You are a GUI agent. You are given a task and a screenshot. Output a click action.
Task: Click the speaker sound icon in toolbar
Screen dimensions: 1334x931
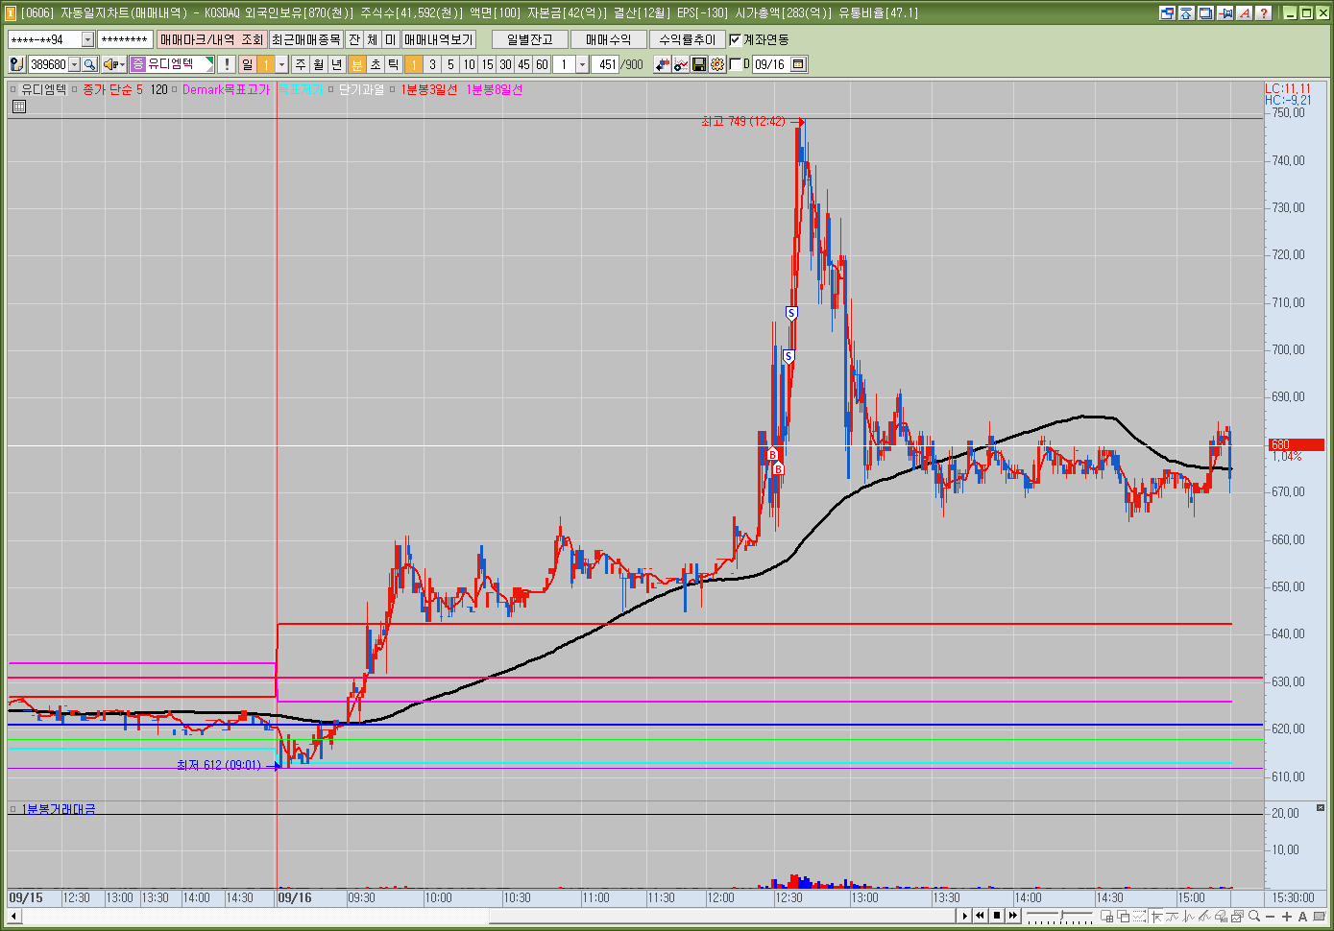pos(111,64)
